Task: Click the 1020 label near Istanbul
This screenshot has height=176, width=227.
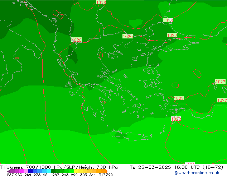Action: tap(172, 35)
